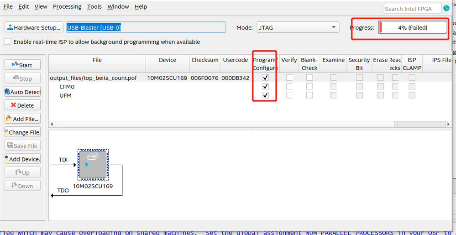Click the Verify column header
456x235 pixels.
point(289,63)
